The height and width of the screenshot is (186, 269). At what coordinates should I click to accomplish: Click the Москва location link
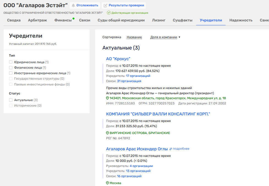[115, 183]
